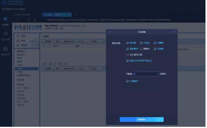Click the 收信 (receive) icon in mail sidebar
207x128 pixels.
point(18,41)
